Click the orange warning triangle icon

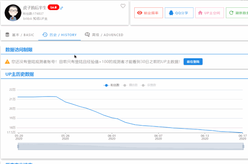point(7,62)
